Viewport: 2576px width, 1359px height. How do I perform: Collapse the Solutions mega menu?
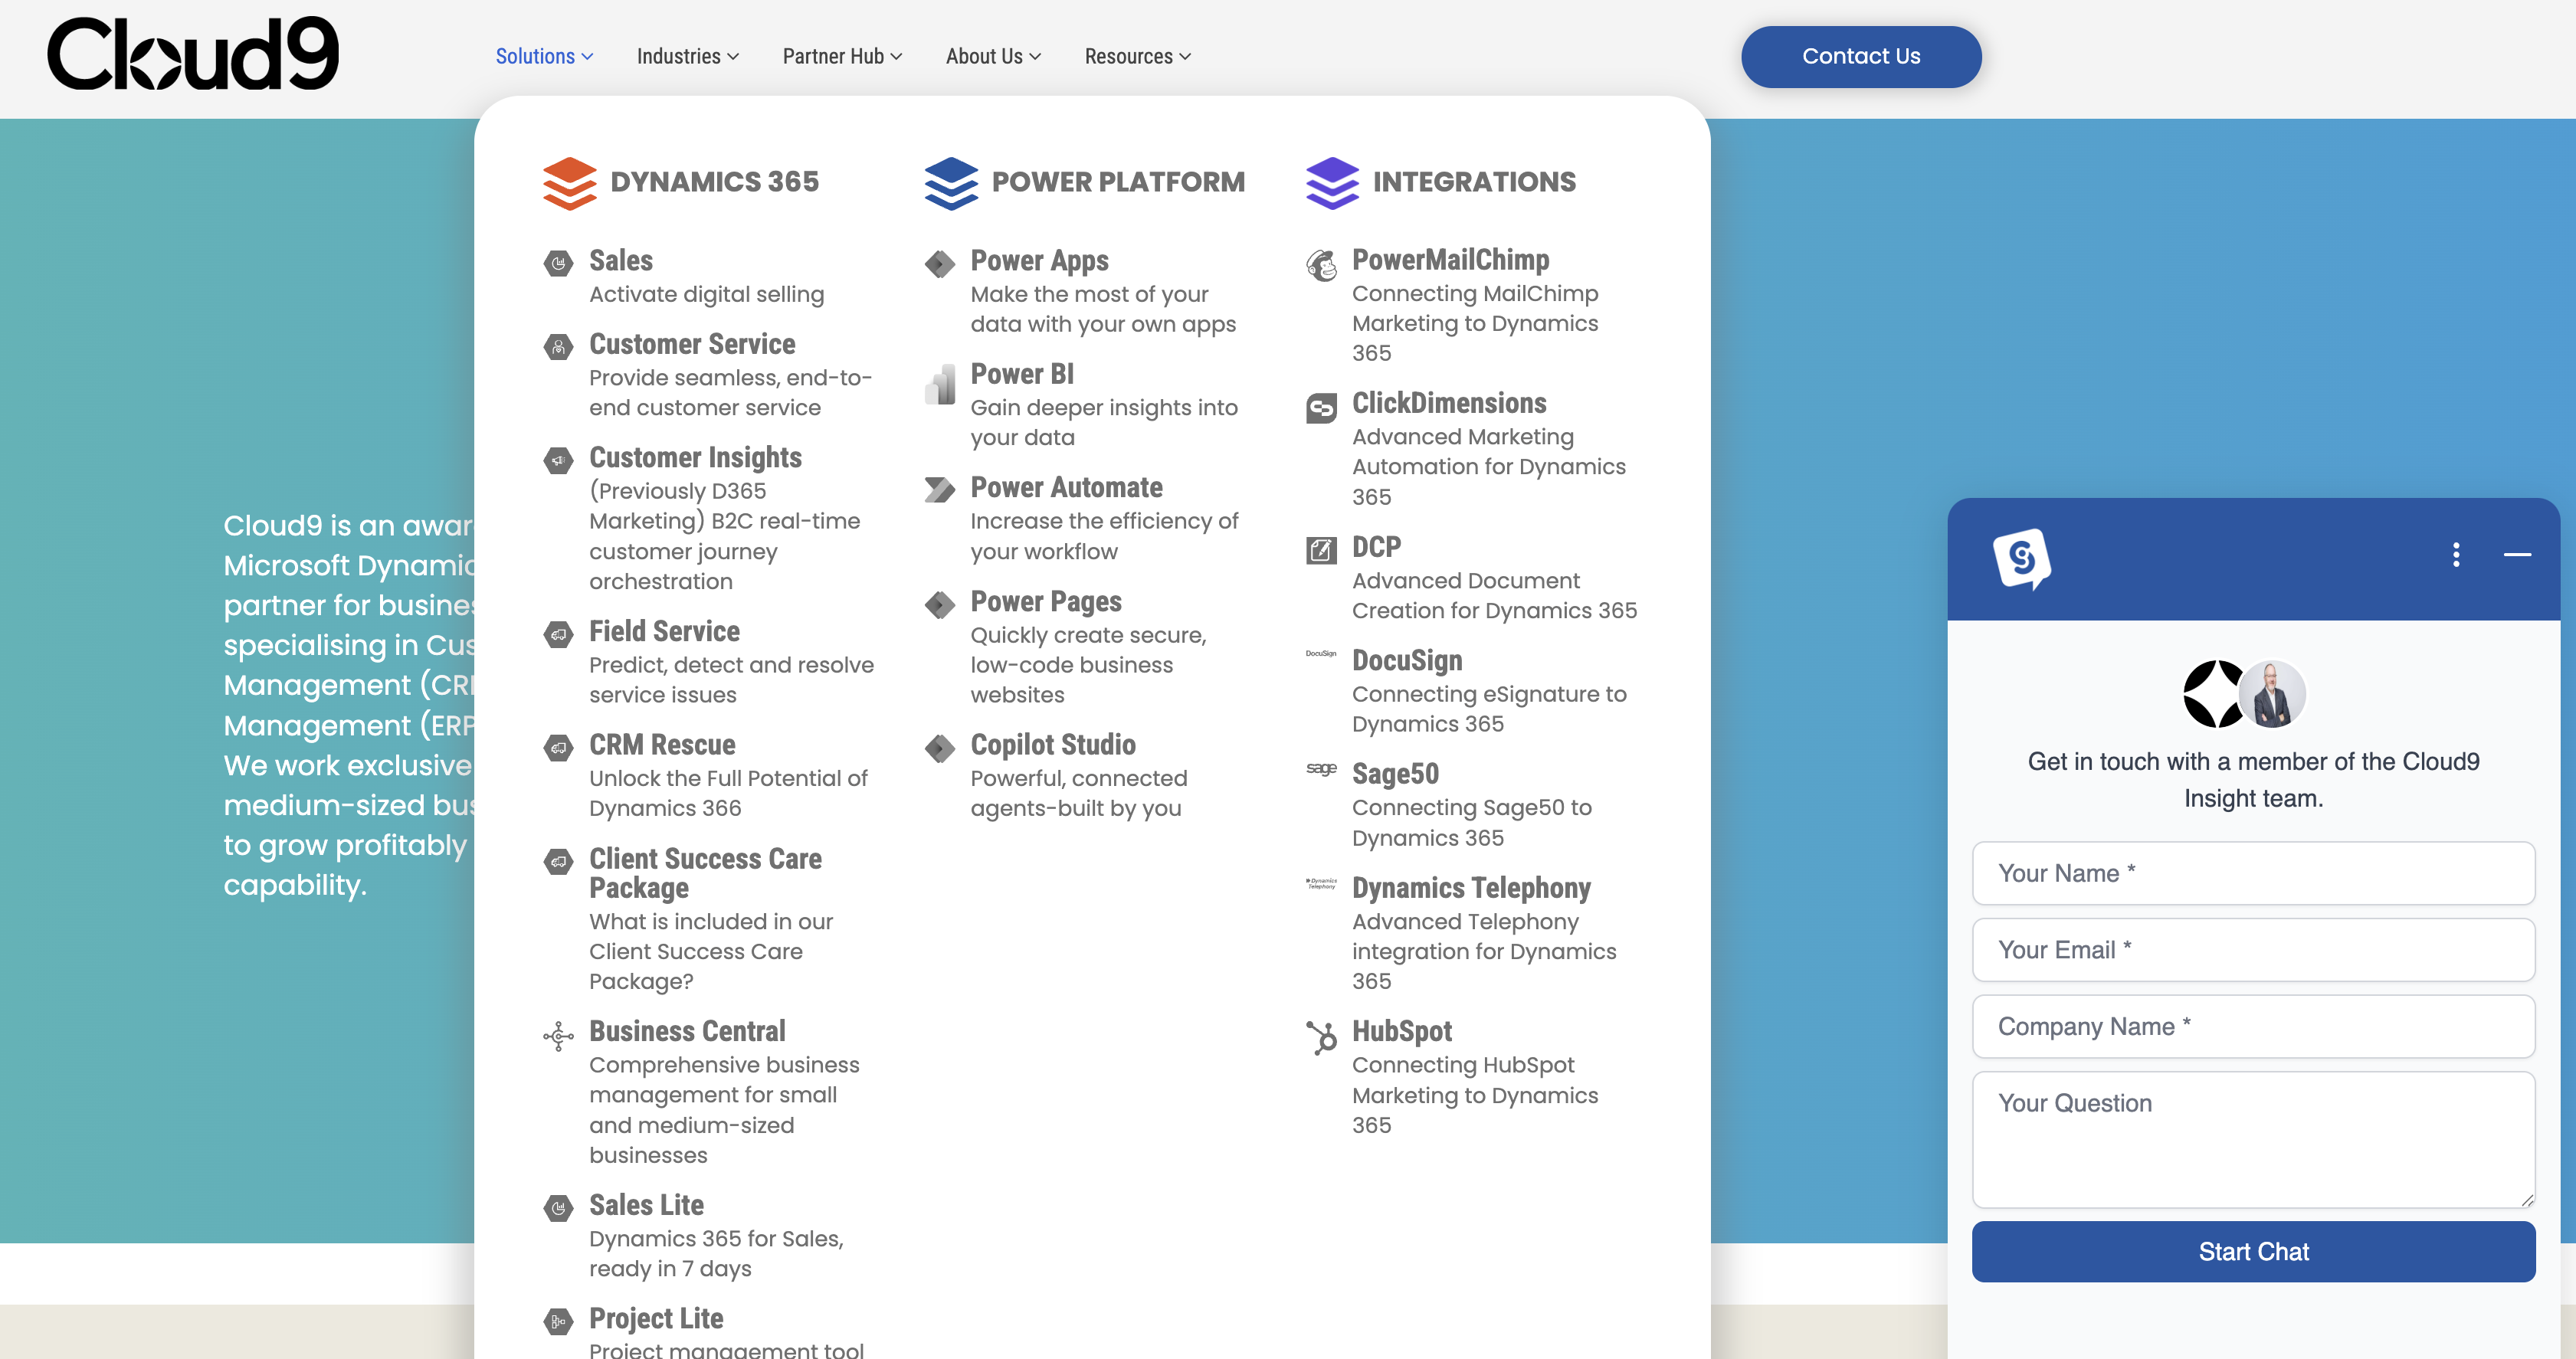point(544,56)
